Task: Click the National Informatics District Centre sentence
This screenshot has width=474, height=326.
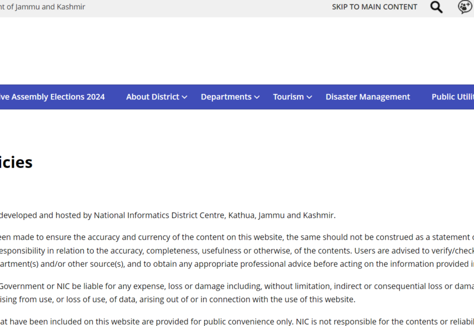Action: [x=167, y=215]
